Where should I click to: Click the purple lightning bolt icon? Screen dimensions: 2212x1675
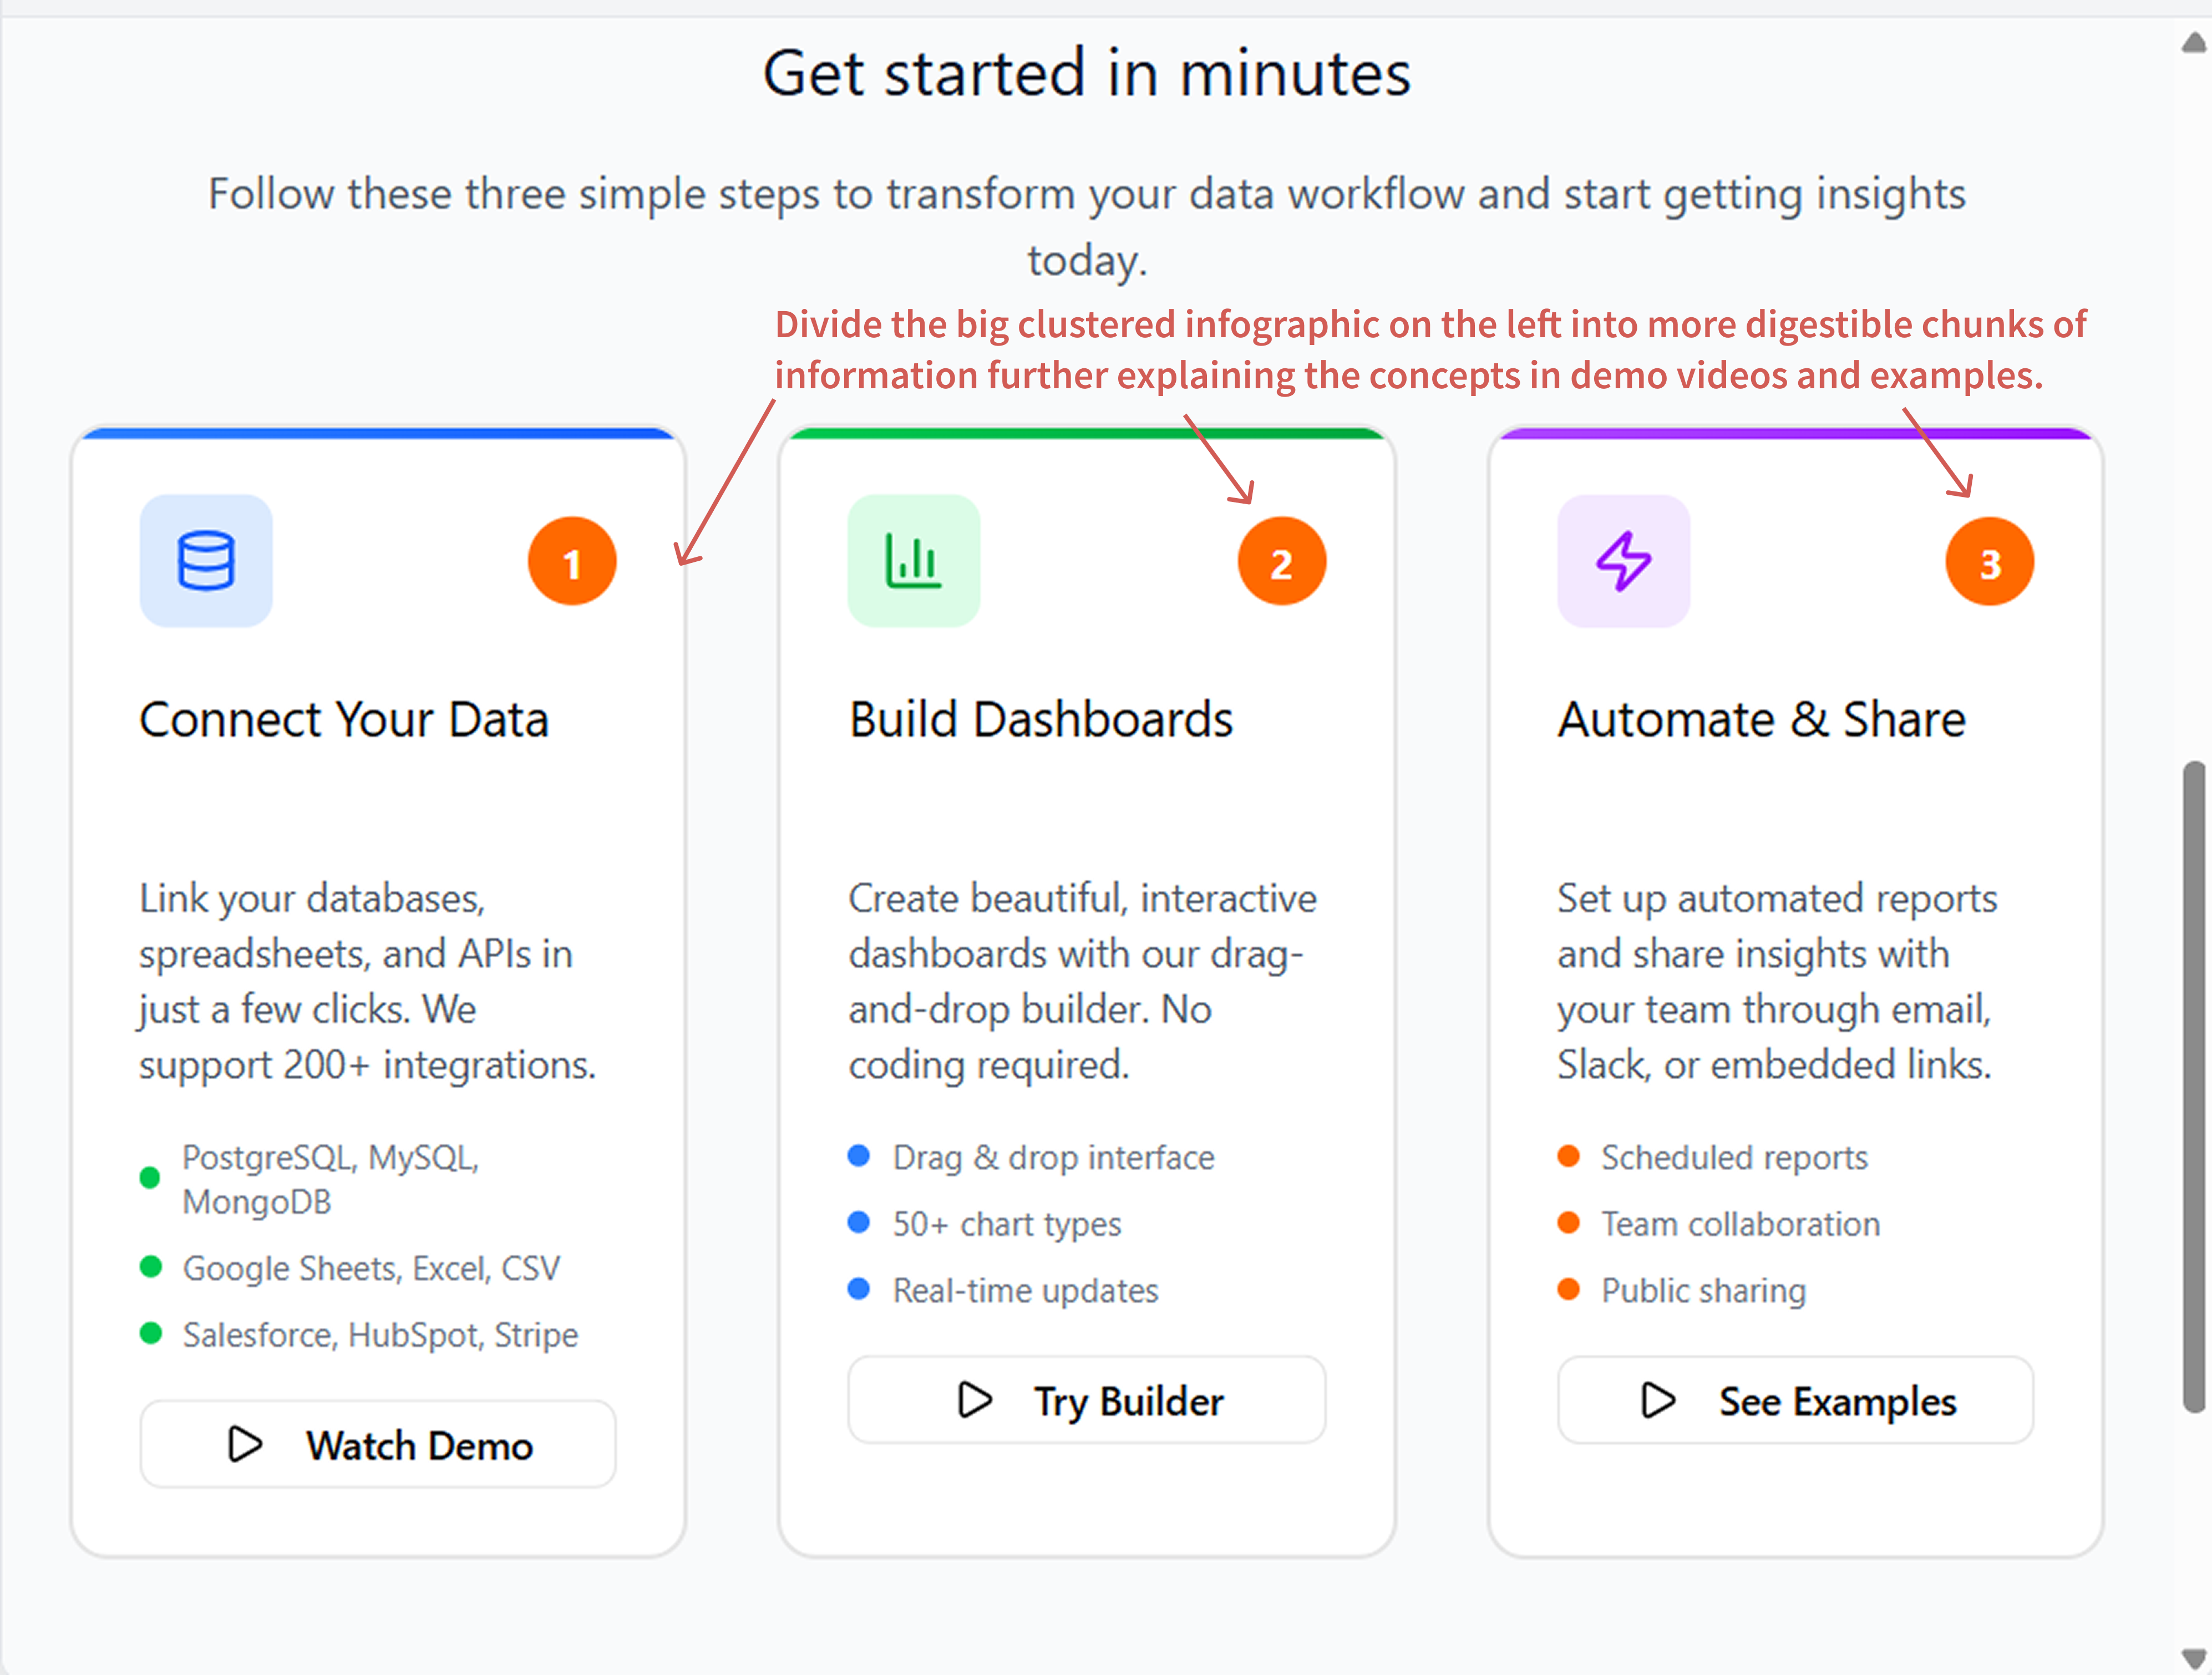1624,561
